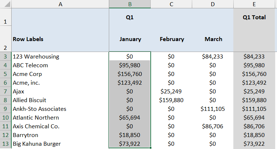Click January $0 cell for 123 Warehousing
The height and width of the screenshot is (149, 277).
tap(130, 56)
